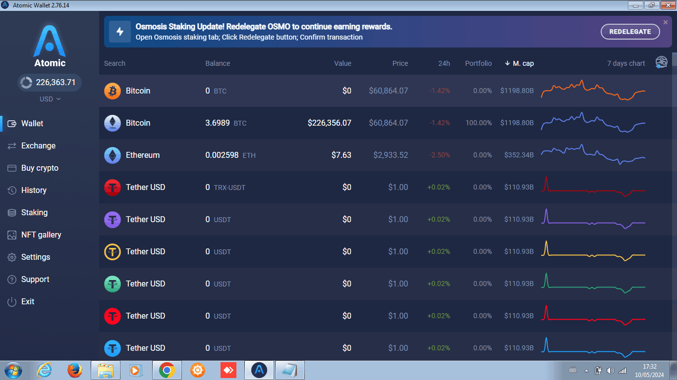Click the coin list vertical scrollbar

674,59
